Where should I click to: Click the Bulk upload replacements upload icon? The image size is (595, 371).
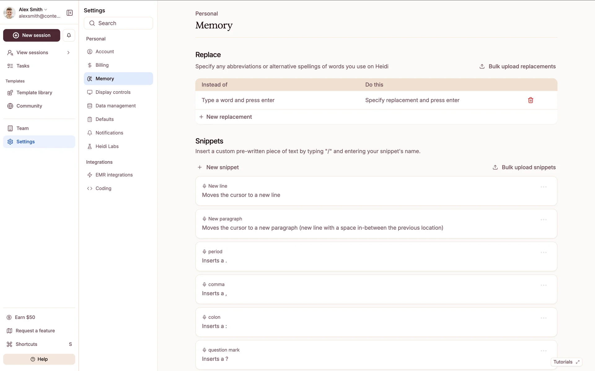[x=482, y=66]
